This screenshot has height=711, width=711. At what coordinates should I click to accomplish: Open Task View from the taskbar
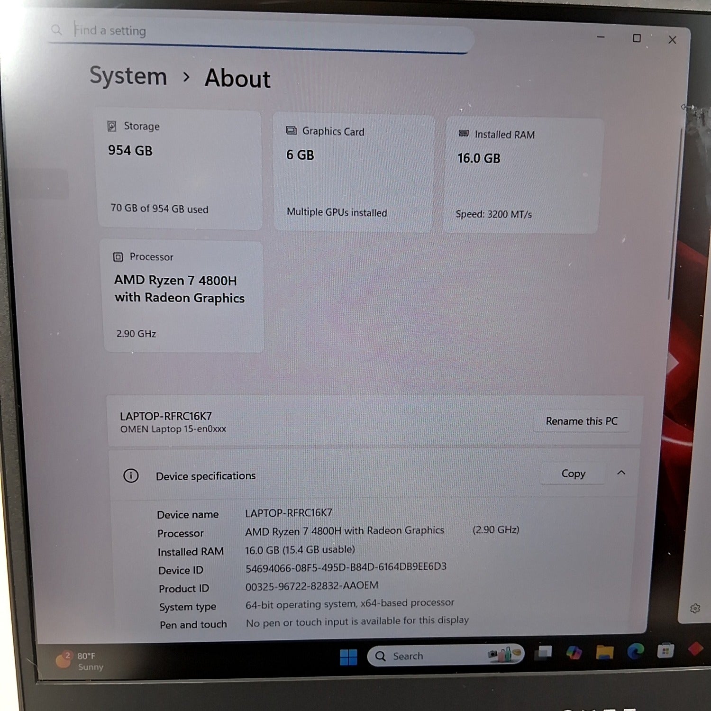pyautogui.click(x=543, y=653)
